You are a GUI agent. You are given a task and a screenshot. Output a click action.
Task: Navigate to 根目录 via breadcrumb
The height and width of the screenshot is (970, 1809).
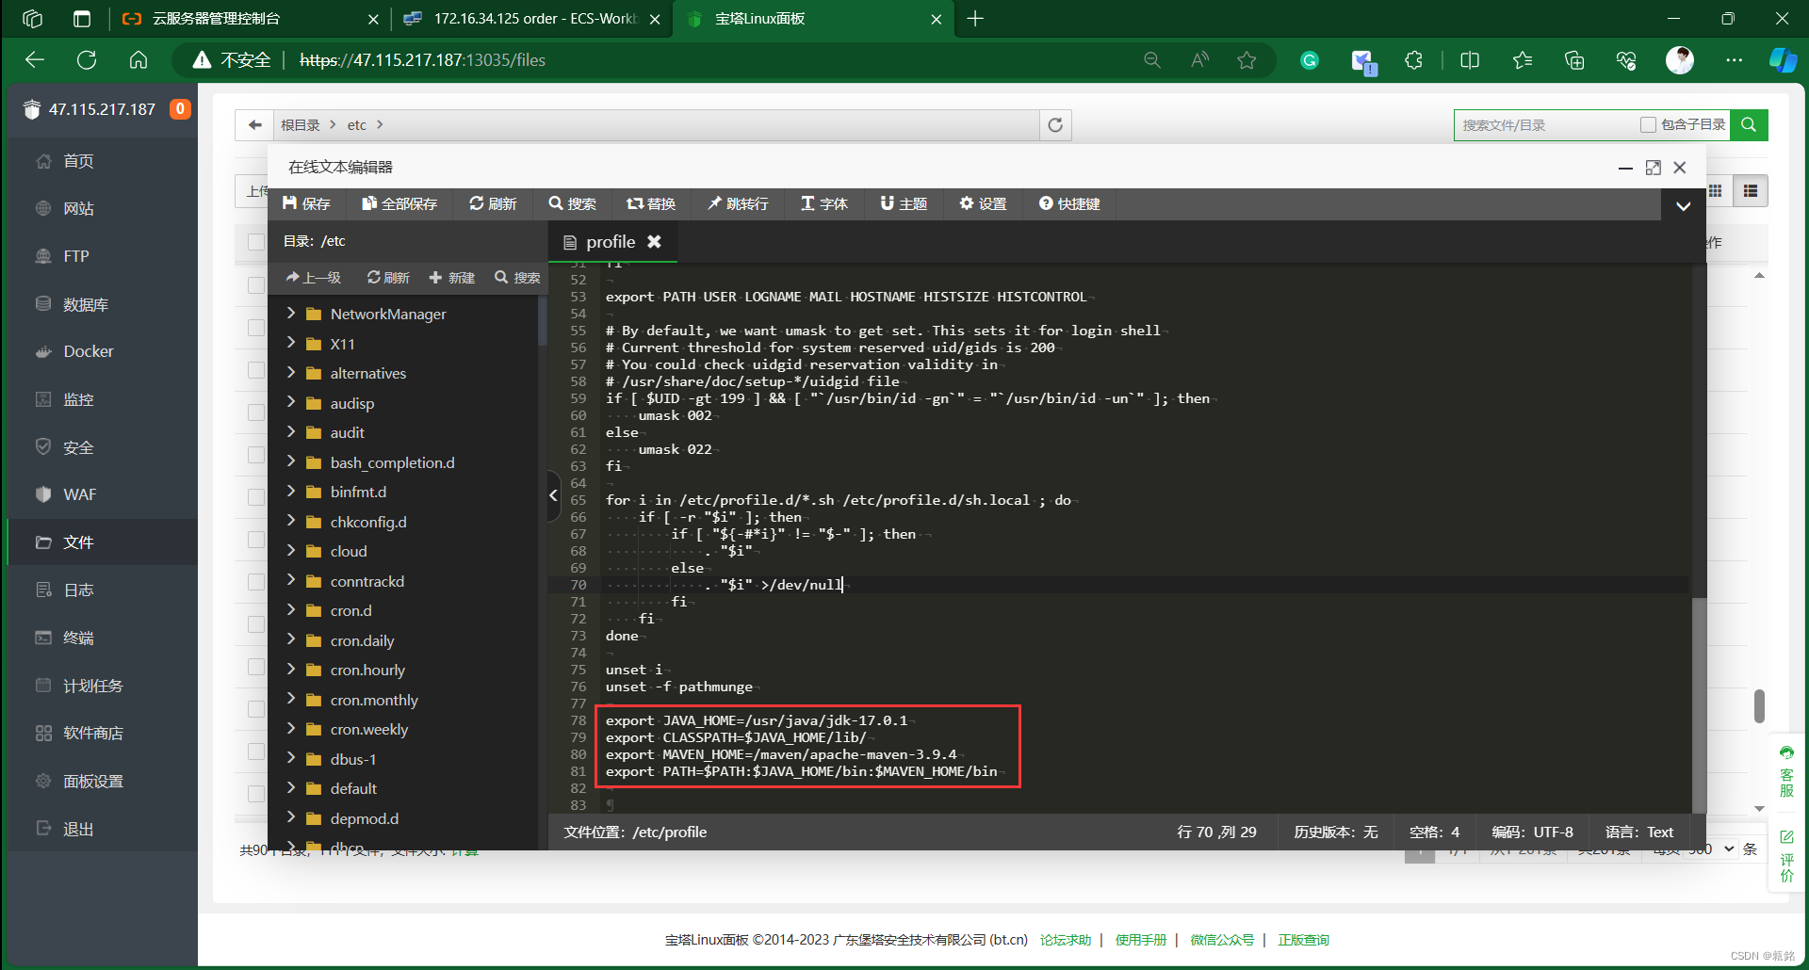coord(301,124)
